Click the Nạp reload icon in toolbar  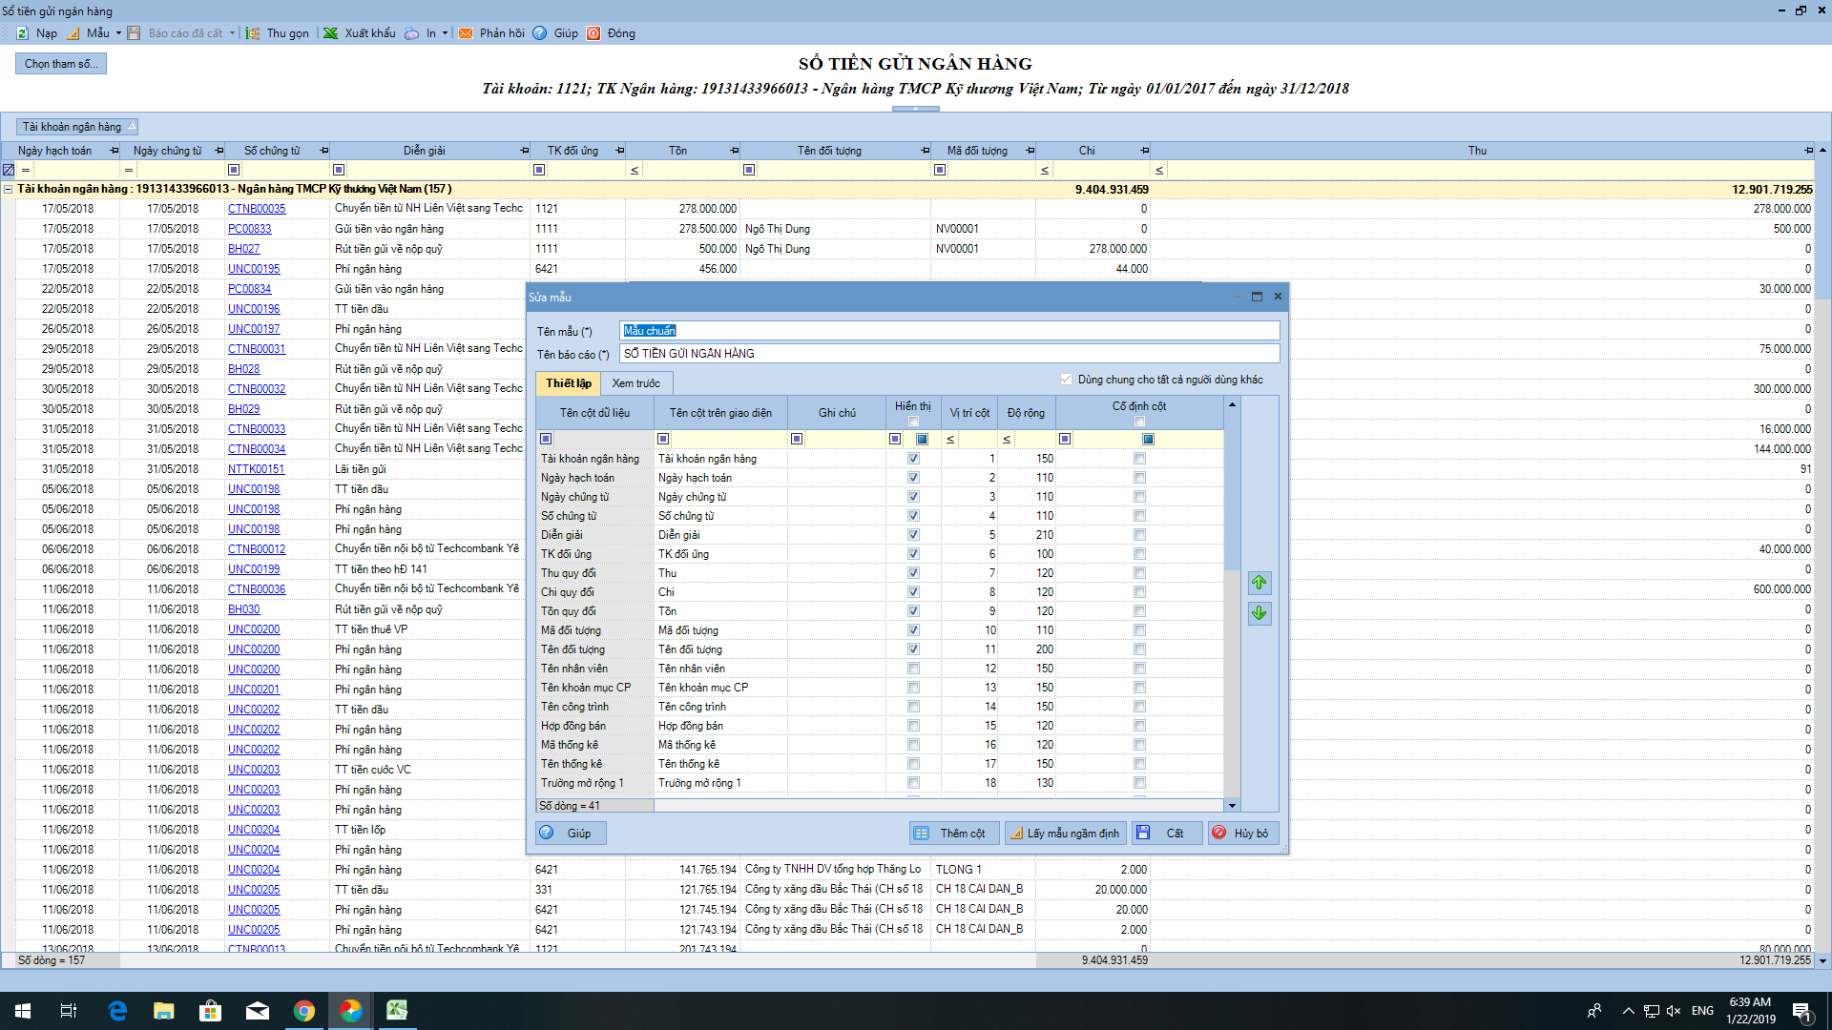[23, 33]
